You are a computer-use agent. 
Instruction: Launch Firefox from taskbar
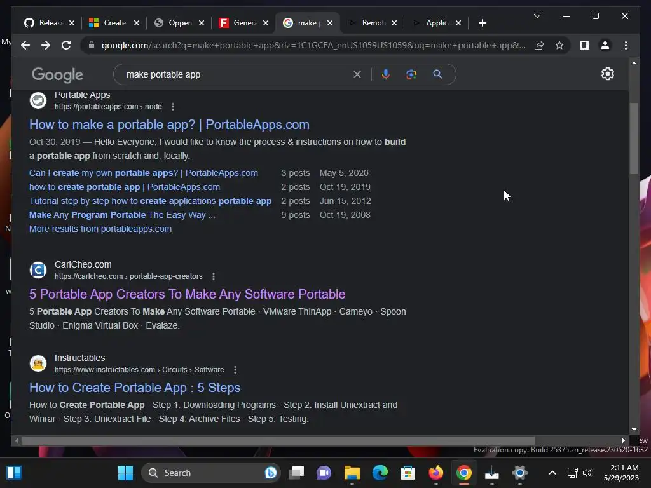point(435,473)
